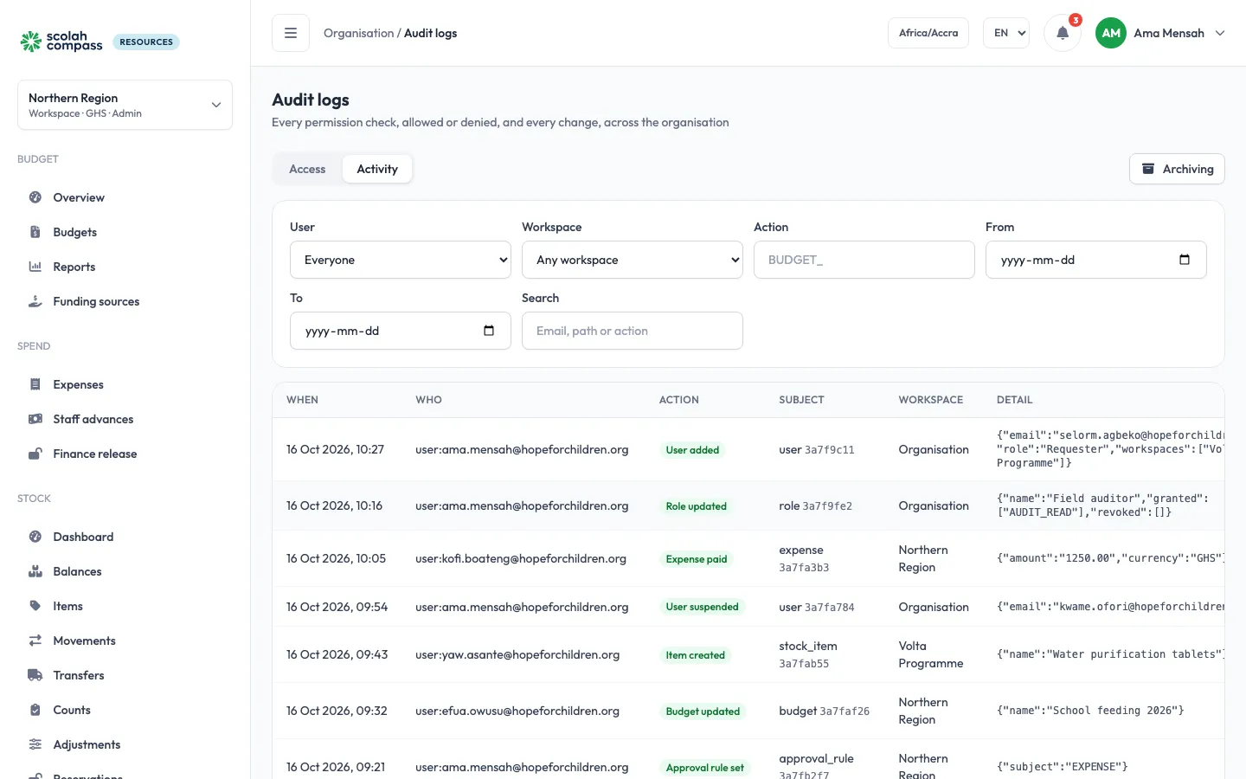Open the Balances boxes icon
This screenshot has width=1246, height=779.
[35, 571]
